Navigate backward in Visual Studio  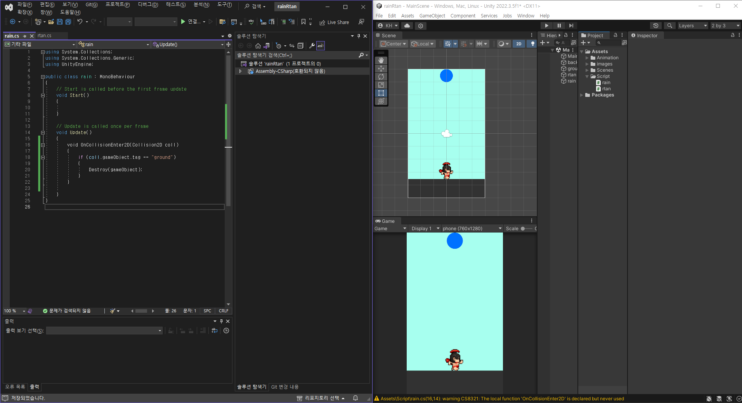[13, 22]
